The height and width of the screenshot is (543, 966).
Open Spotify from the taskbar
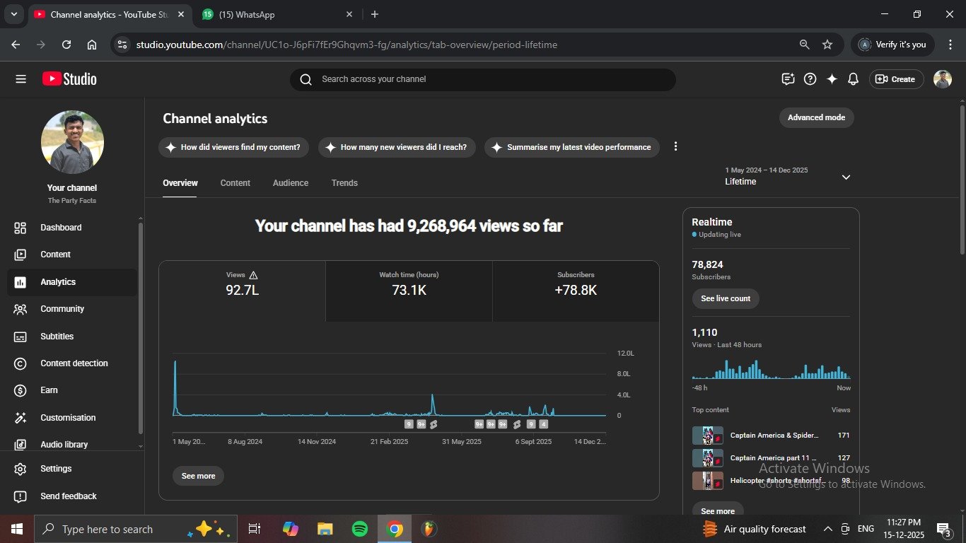coord(359,529)
